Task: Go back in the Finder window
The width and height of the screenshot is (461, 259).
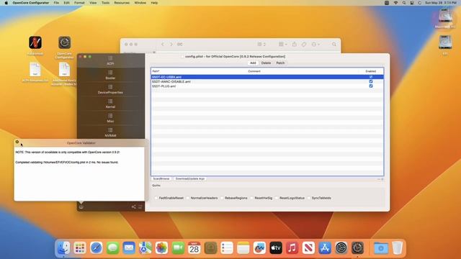Action: click(x=163, y=45)
